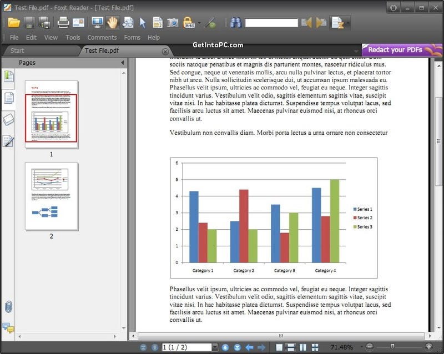
Task: Select the Select Text tool
Action: pos(158,23)
